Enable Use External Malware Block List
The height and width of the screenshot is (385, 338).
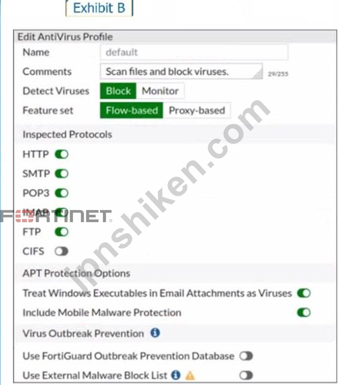click(246, 375)
